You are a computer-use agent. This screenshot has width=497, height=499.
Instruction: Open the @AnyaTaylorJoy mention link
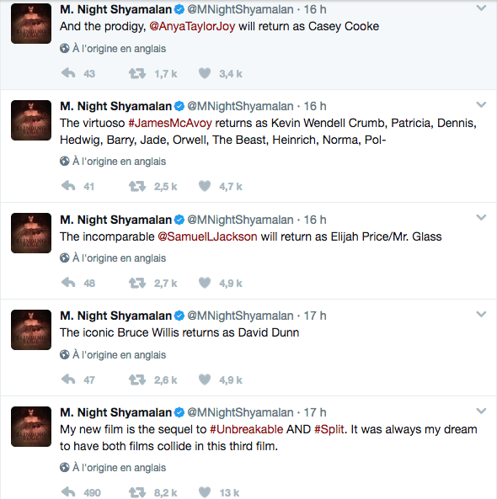[x=192, y=26]
